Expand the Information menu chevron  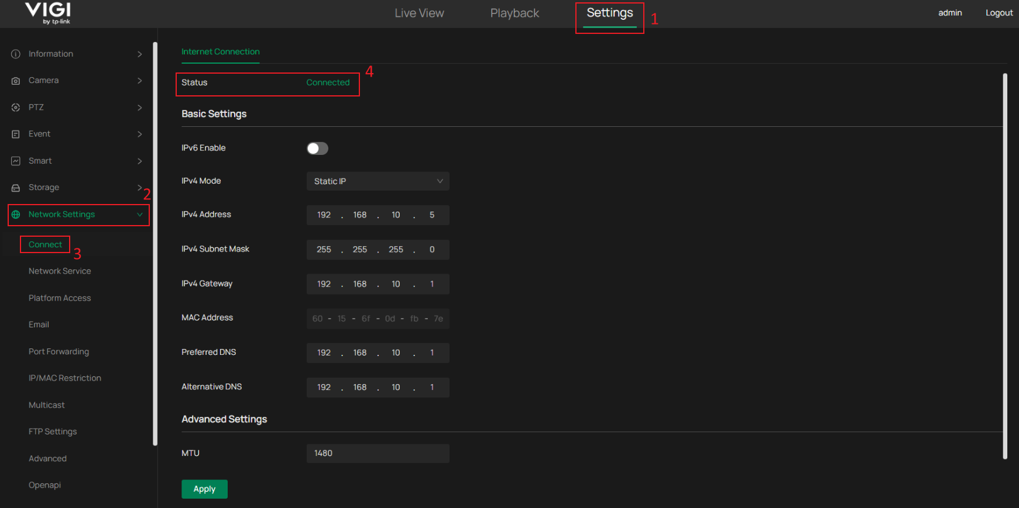(x=139, y=54)
